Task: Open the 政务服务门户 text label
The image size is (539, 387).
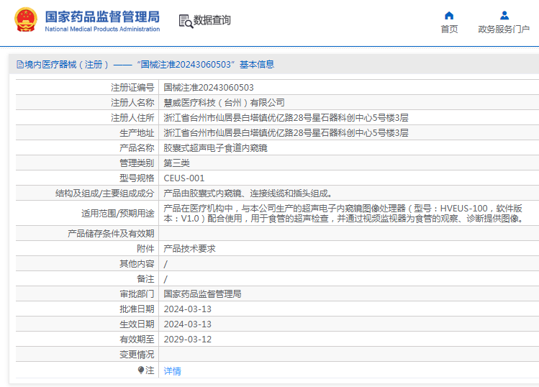Action: point(504,29)
